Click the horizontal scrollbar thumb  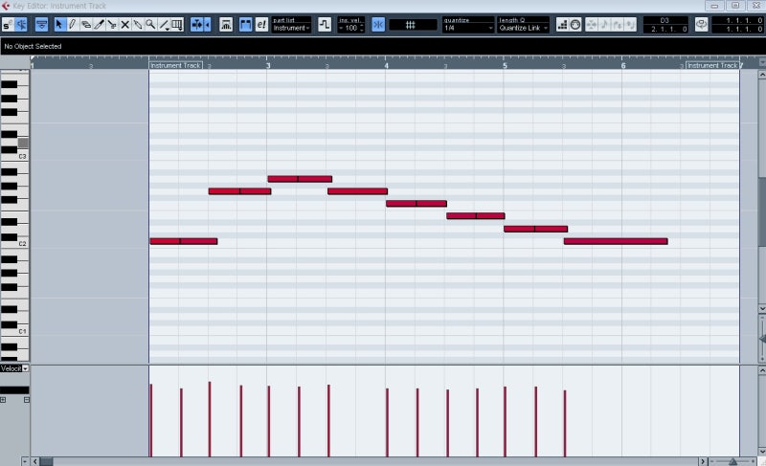click(46, 461)
